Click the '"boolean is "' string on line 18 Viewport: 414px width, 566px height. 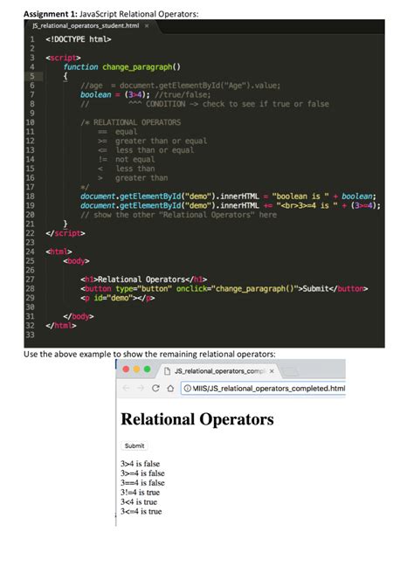click(x=300, y=196)
